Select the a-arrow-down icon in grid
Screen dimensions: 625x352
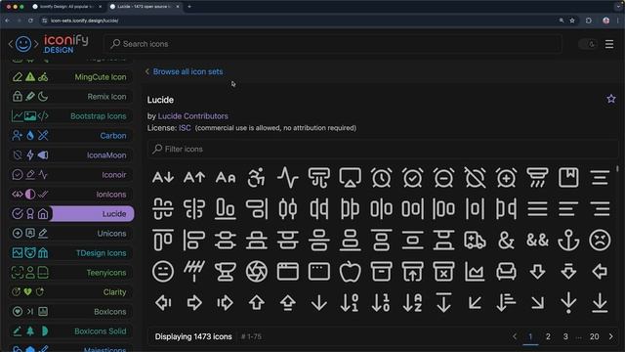point(163,177)
